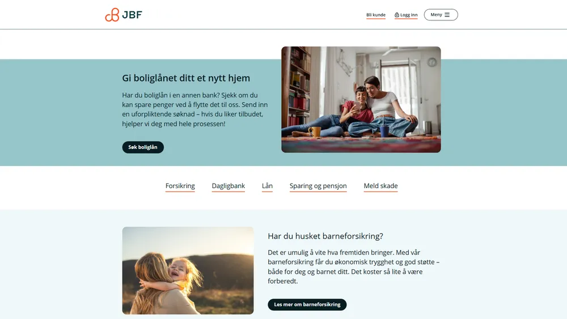Open the Bli kunde link
This screenshot has width=567, height=319.
pyautogui.click(x=376, y=15)
